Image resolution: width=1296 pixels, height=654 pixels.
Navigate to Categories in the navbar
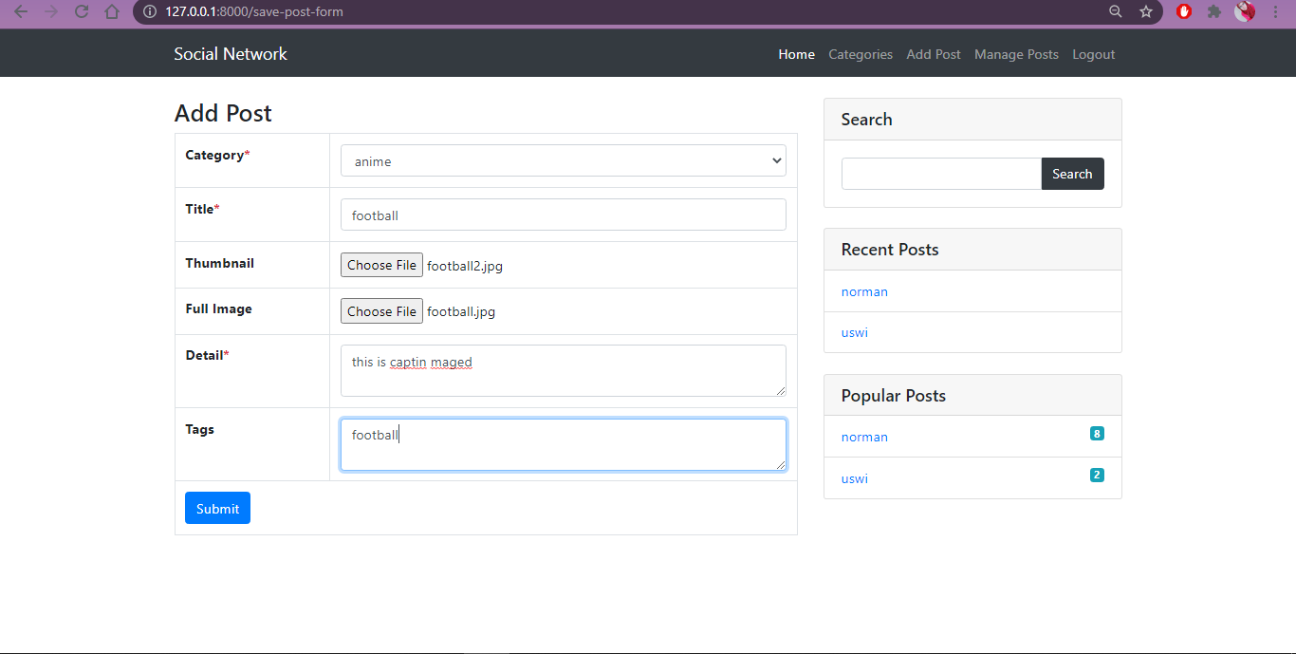(x=860, y=54)
